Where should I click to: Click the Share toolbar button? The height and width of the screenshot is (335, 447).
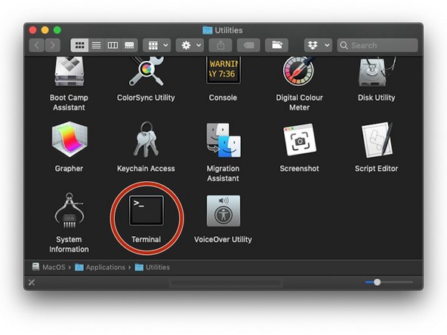click(220, 45)
